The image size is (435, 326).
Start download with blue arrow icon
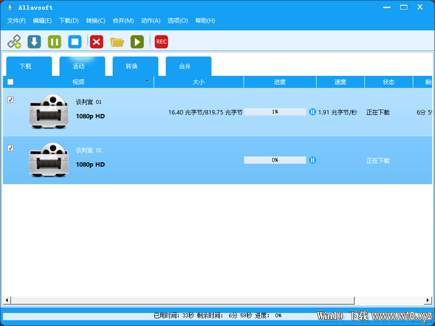coord(34,42)
